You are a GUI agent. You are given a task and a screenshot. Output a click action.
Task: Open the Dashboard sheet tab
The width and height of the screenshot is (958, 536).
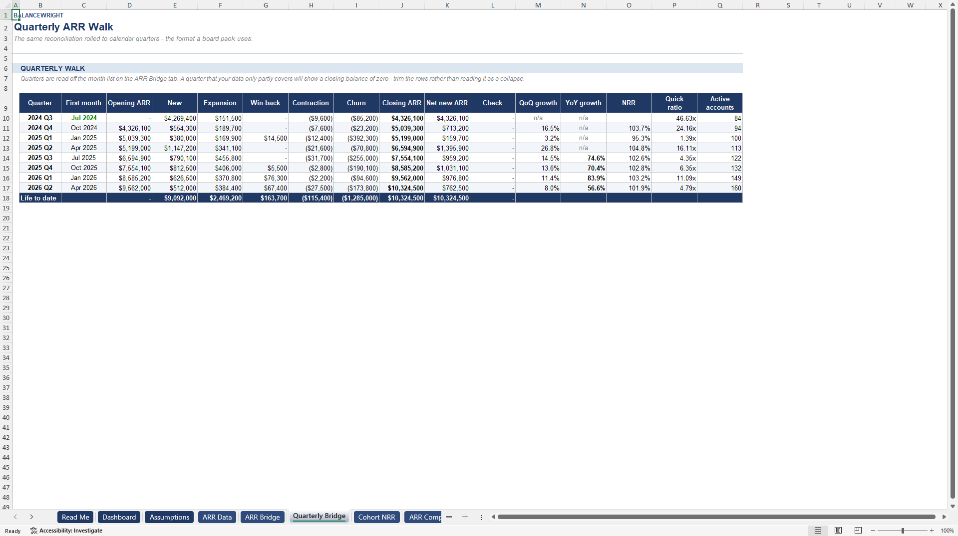[x=119, y=517]
